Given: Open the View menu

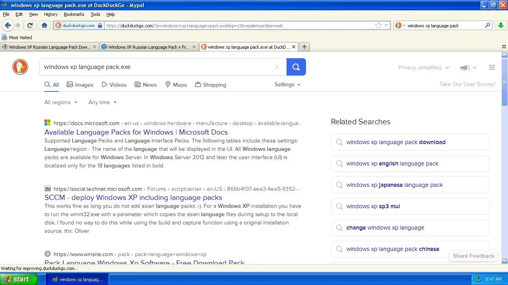Looking at the screenshot, I should (x=33, y=14).
